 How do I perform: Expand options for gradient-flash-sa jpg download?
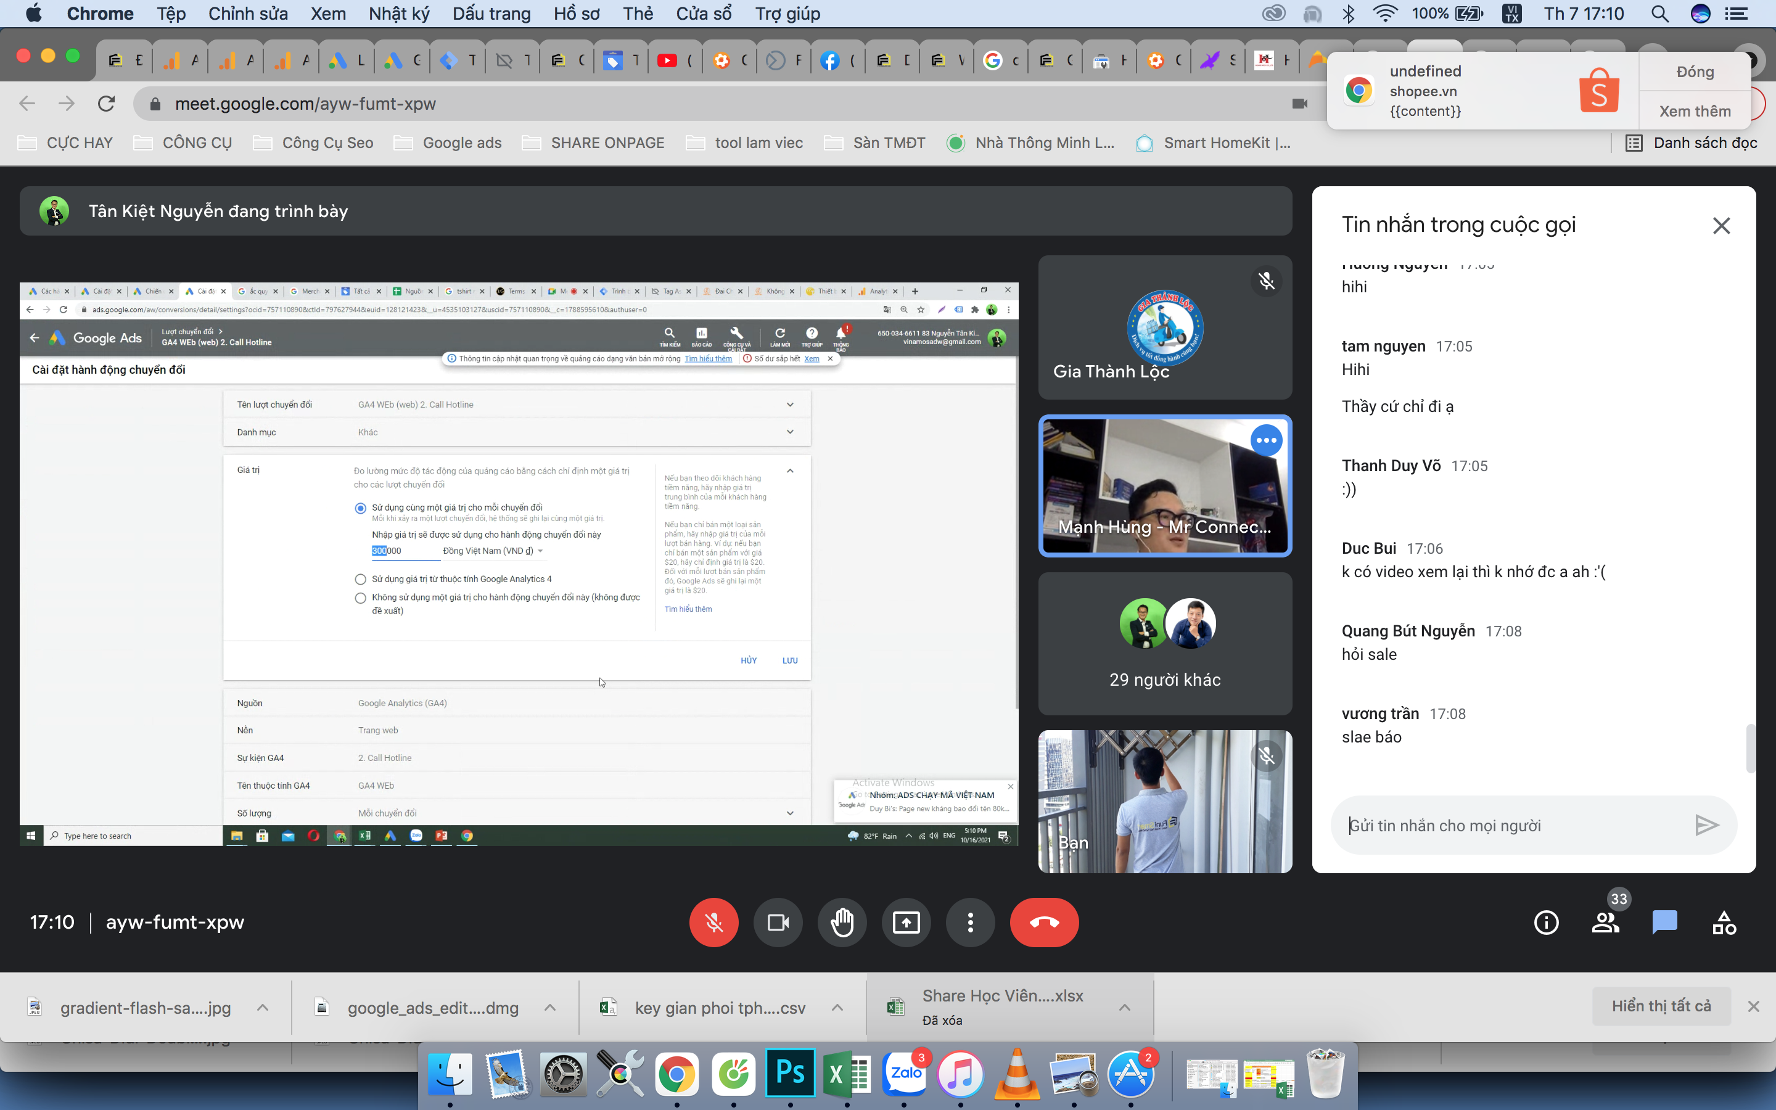click(263, 1007)
